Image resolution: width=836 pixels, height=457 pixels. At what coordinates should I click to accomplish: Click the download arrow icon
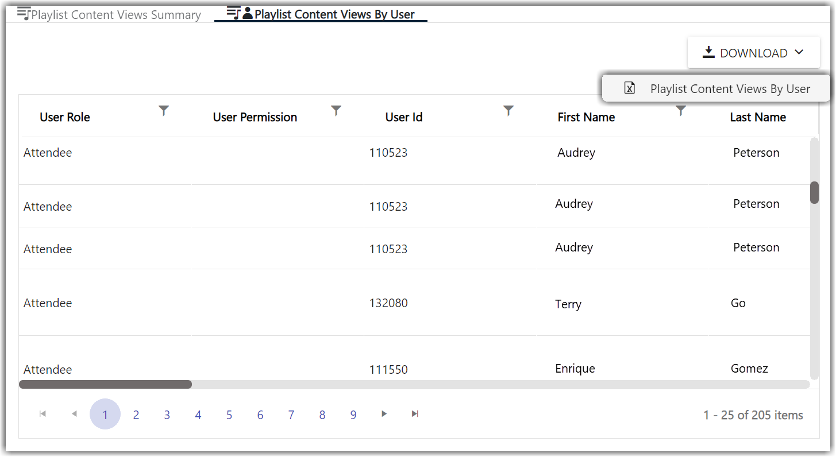coord(708,53)
